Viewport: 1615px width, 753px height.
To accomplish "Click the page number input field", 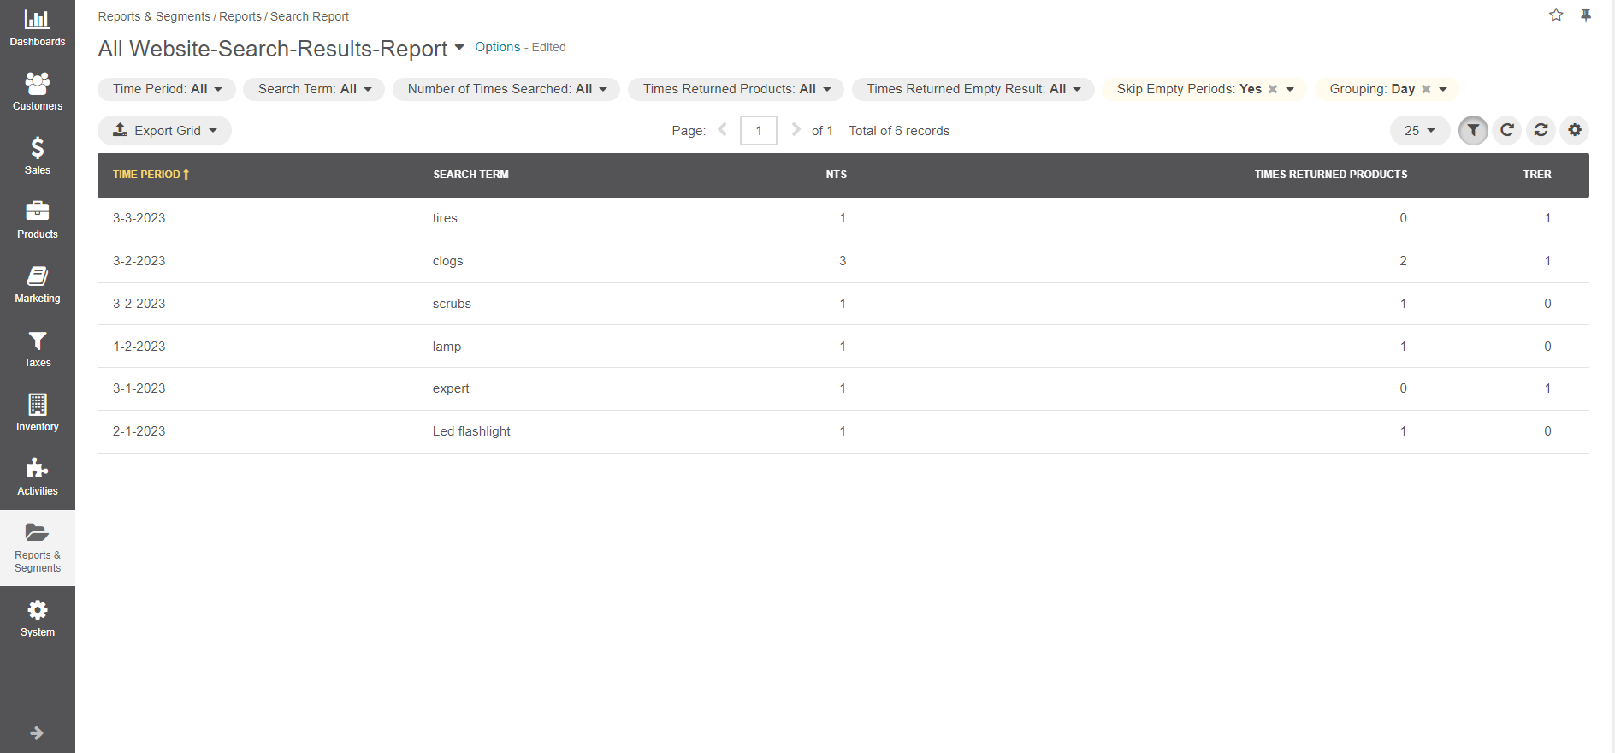I will [x=758, y=130].
